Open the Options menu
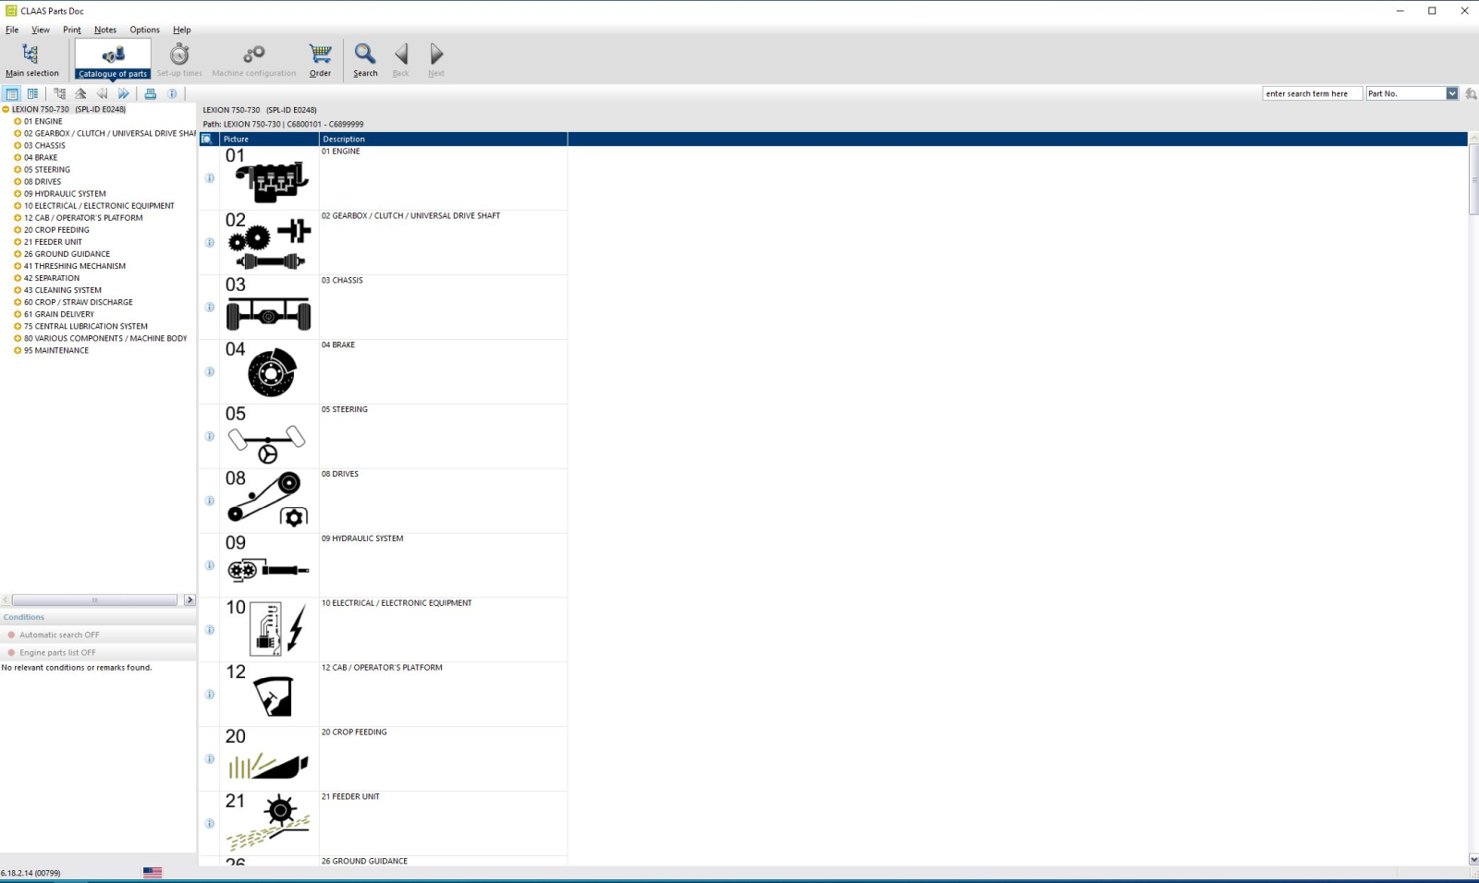 [x=144, y=30]
